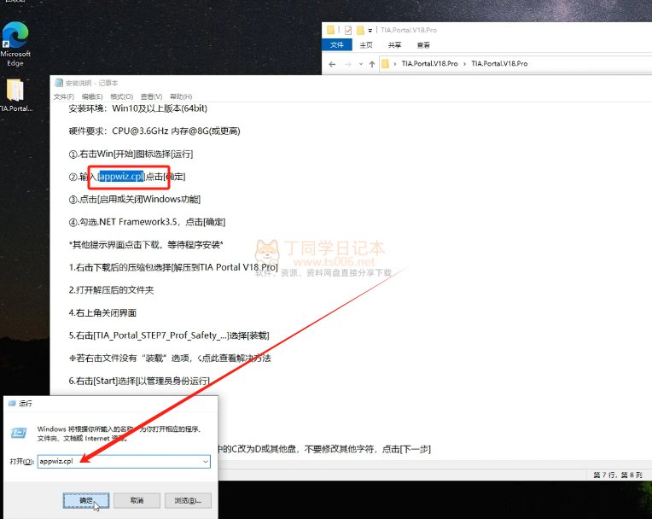Screen dimensions: 652x519
Task: Click line 6.右击[Start]选择[以管理员身份运行]
Action: pos(139,381)
